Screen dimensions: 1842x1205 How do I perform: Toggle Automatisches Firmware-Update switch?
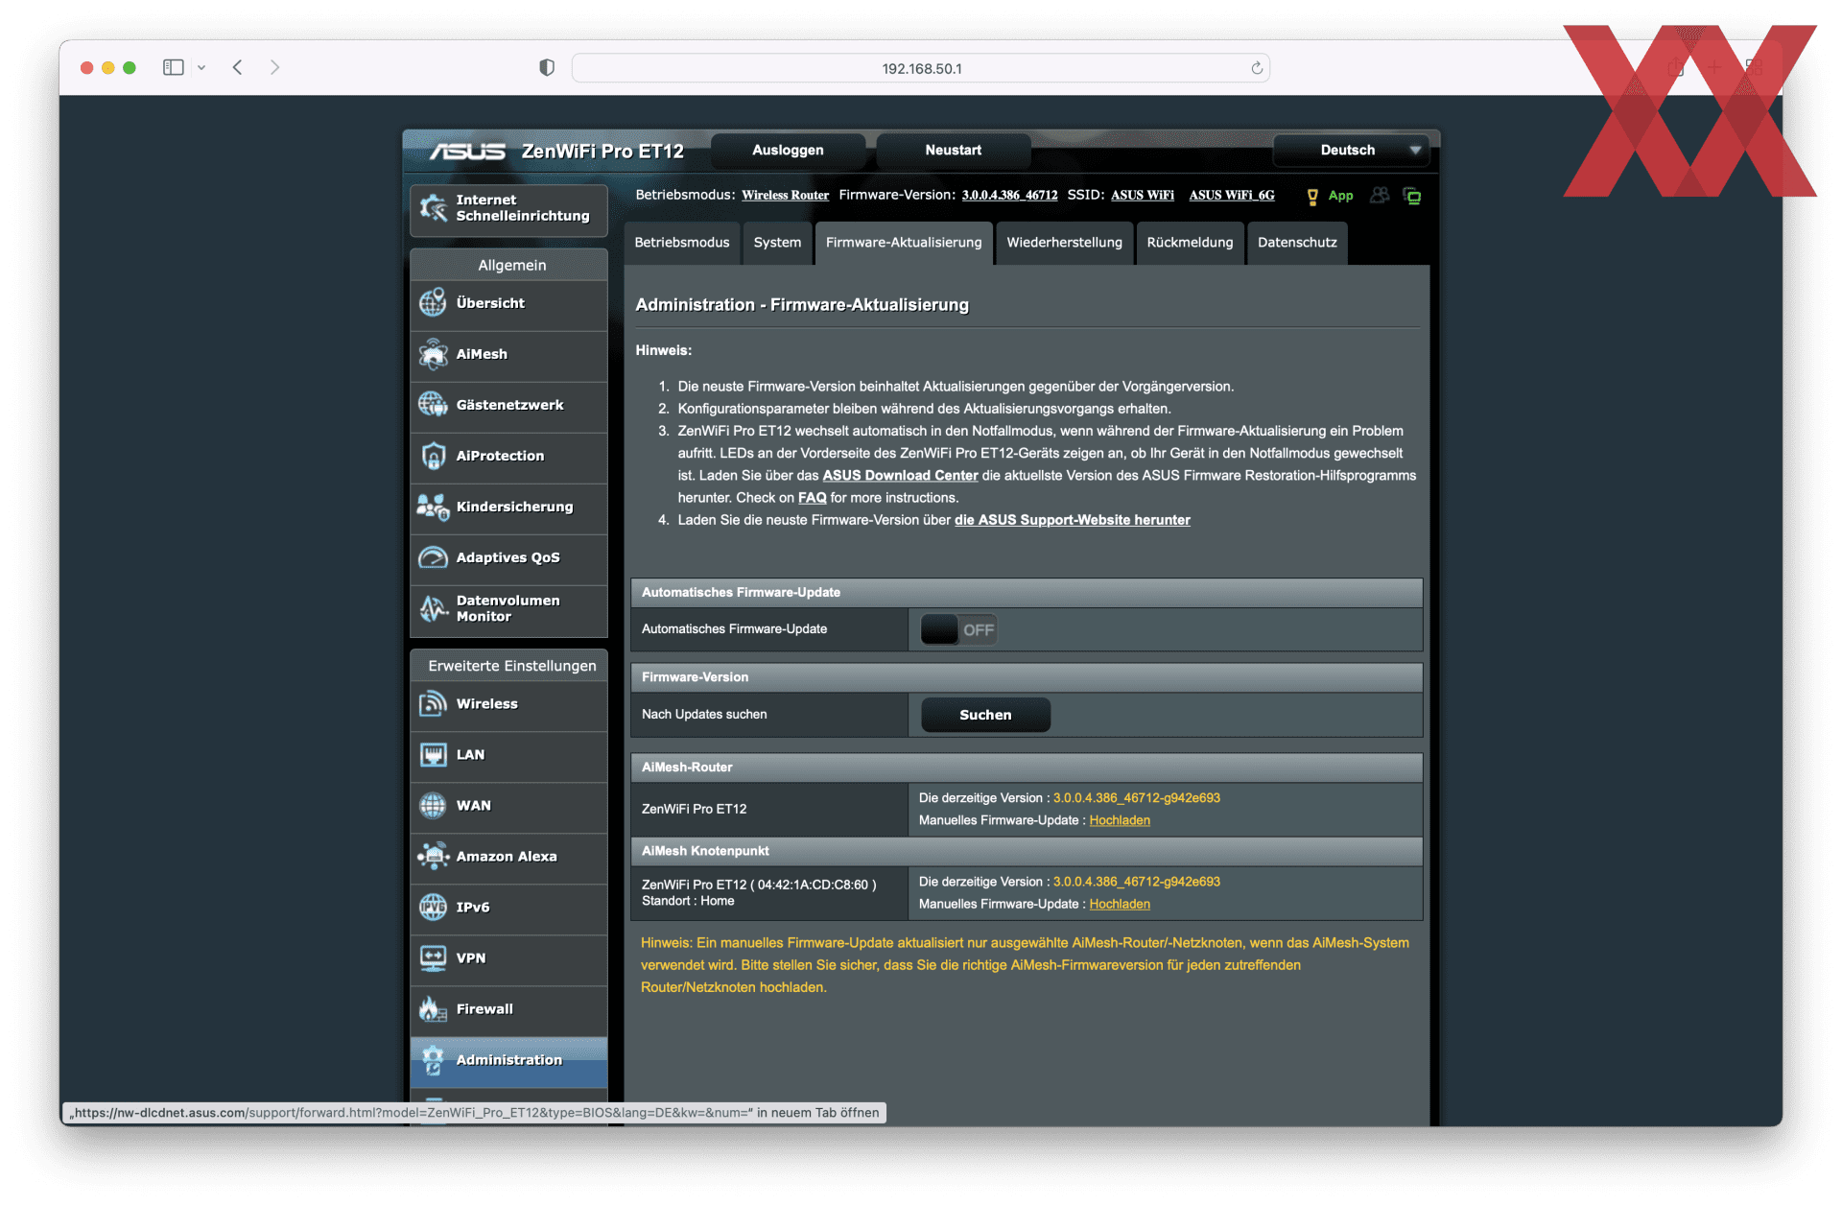[x=958, y=629]
